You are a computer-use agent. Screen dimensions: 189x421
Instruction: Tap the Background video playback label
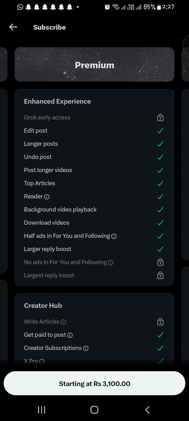point(60,209)
